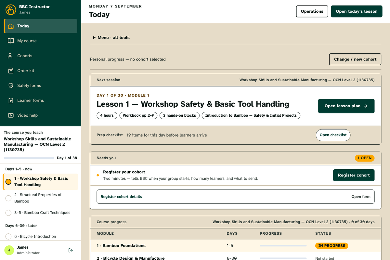
Task: Click DAYS column header
Action: coord(232,234)
